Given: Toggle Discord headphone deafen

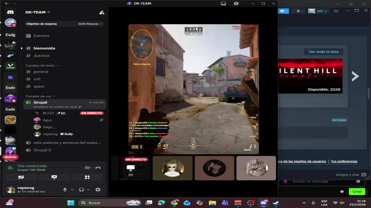Looking at the screenshot, I should 81,190.
